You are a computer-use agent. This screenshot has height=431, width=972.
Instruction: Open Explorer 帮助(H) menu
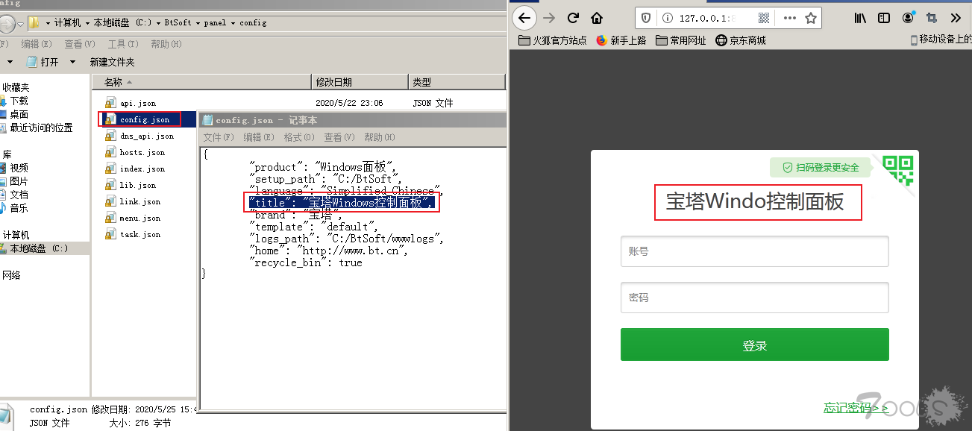click(166, 44)
